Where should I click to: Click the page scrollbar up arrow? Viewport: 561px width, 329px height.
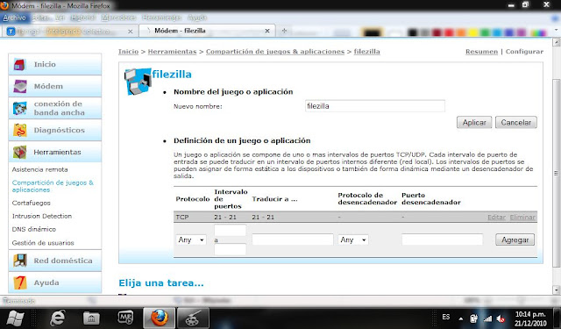[557, 43]
